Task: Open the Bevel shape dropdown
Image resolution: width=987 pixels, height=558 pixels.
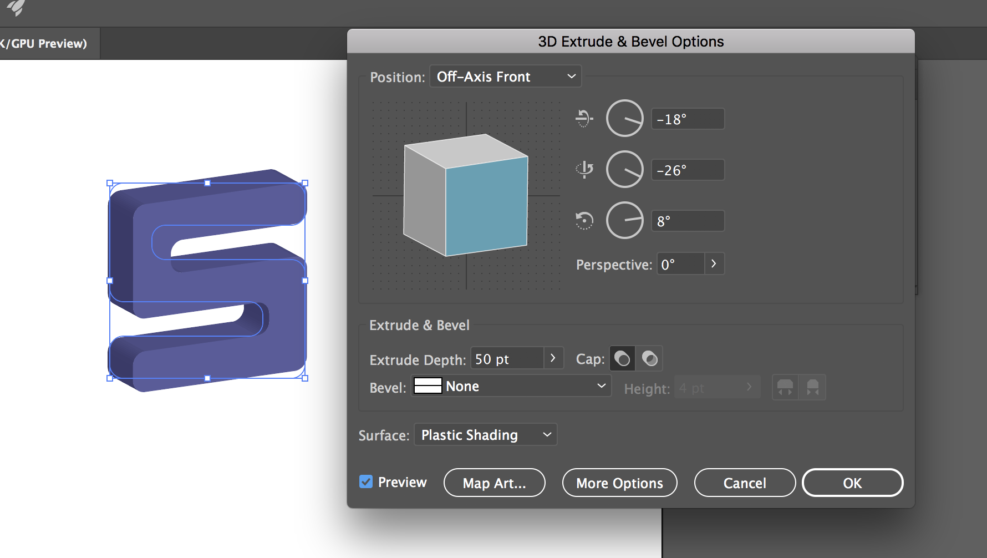Action: coord(511,386)
